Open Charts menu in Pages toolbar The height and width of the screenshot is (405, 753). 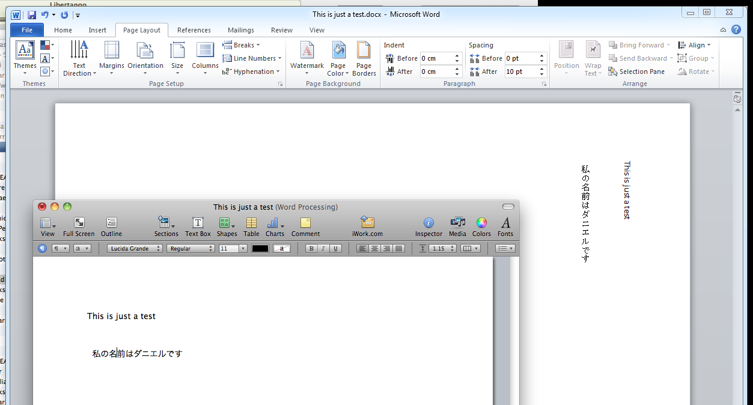tap(275, 227)
